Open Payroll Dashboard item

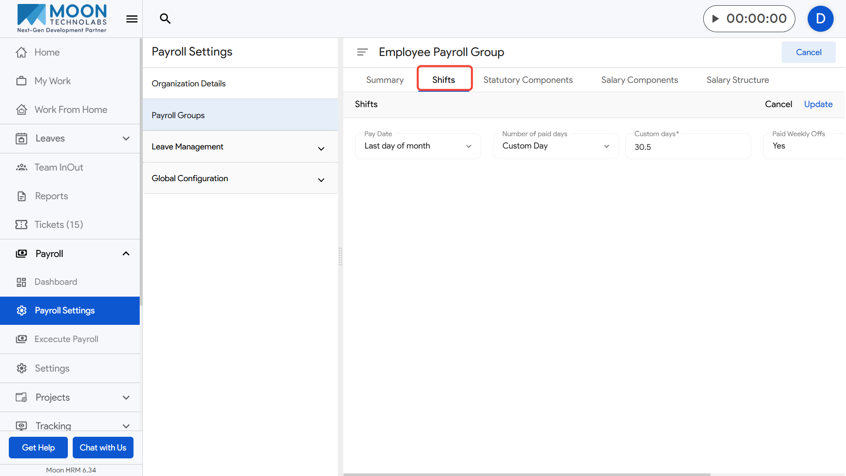[56, 282]
